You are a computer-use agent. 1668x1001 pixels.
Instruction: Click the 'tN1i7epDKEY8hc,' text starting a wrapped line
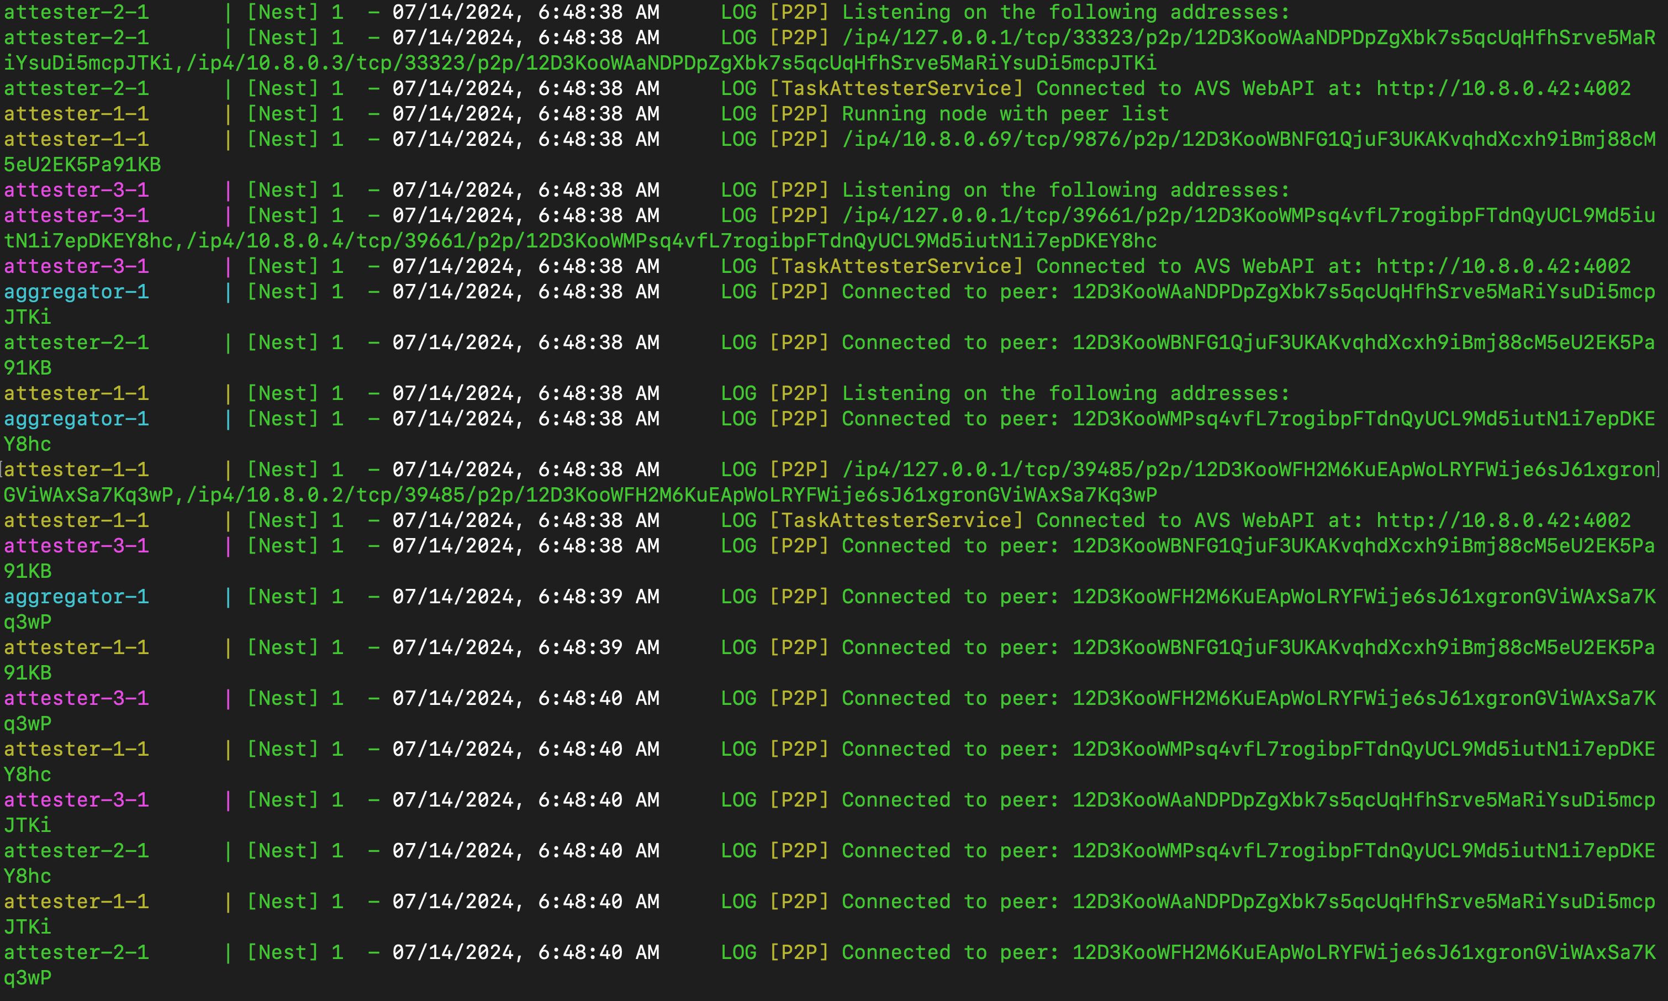tap(94, 241)
